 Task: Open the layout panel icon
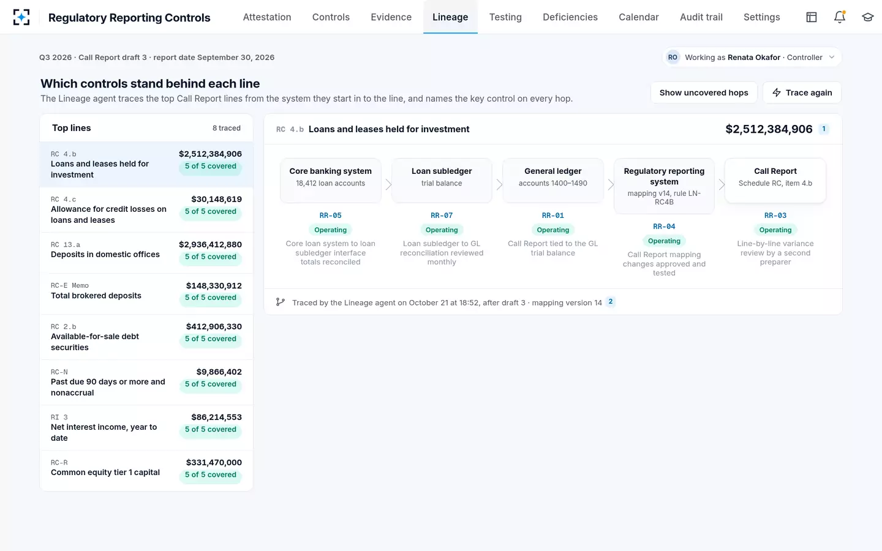pos(812,17)
